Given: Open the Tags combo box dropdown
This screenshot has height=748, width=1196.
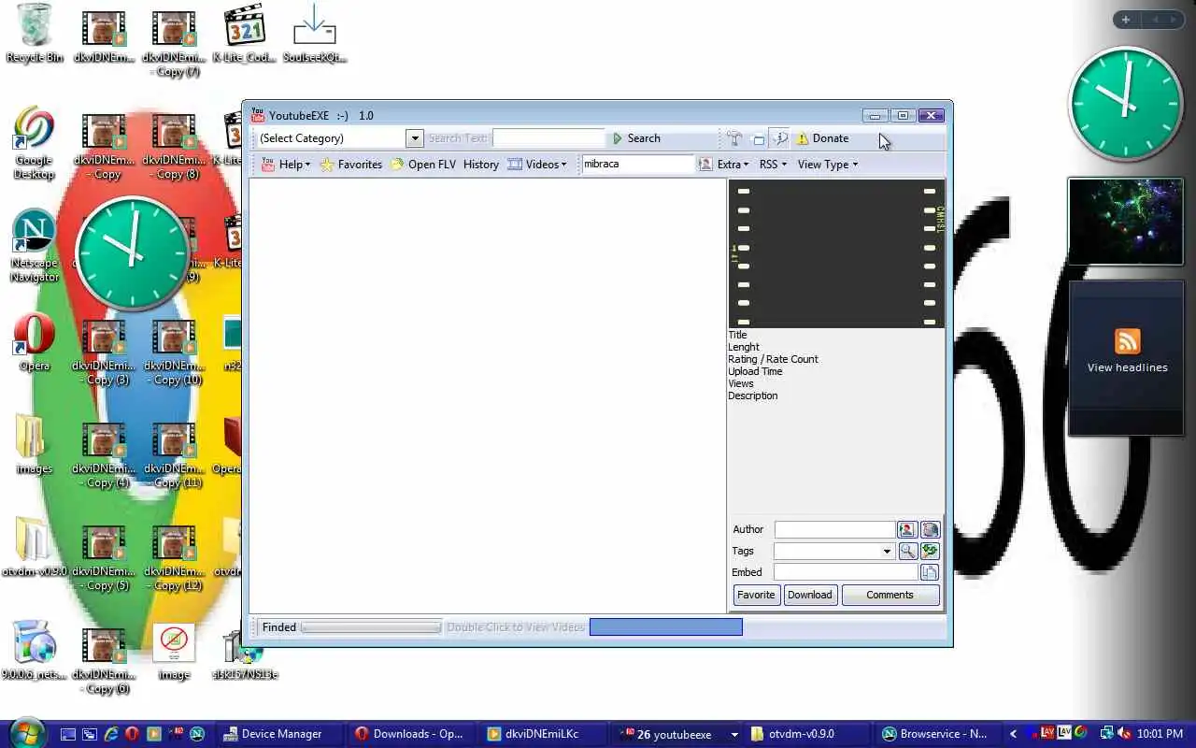Looking at the screenshot, I should point(887,552).
